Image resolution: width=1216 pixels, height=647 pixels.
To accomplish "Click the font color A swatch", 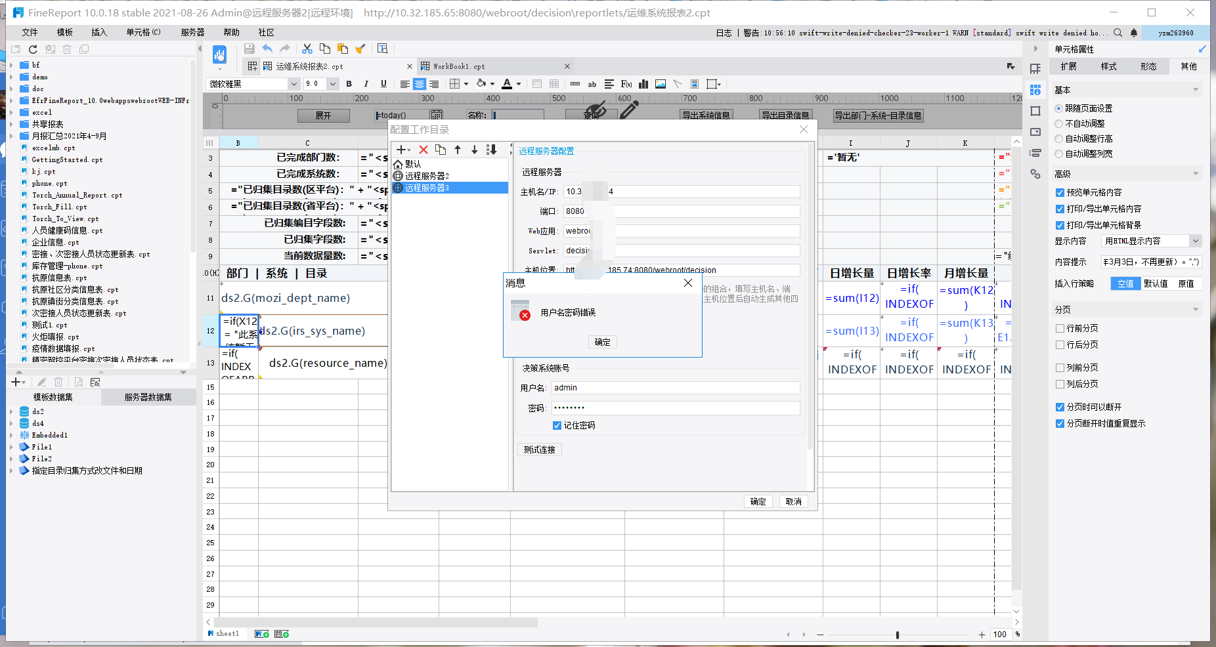I will [x=507, y=84].
